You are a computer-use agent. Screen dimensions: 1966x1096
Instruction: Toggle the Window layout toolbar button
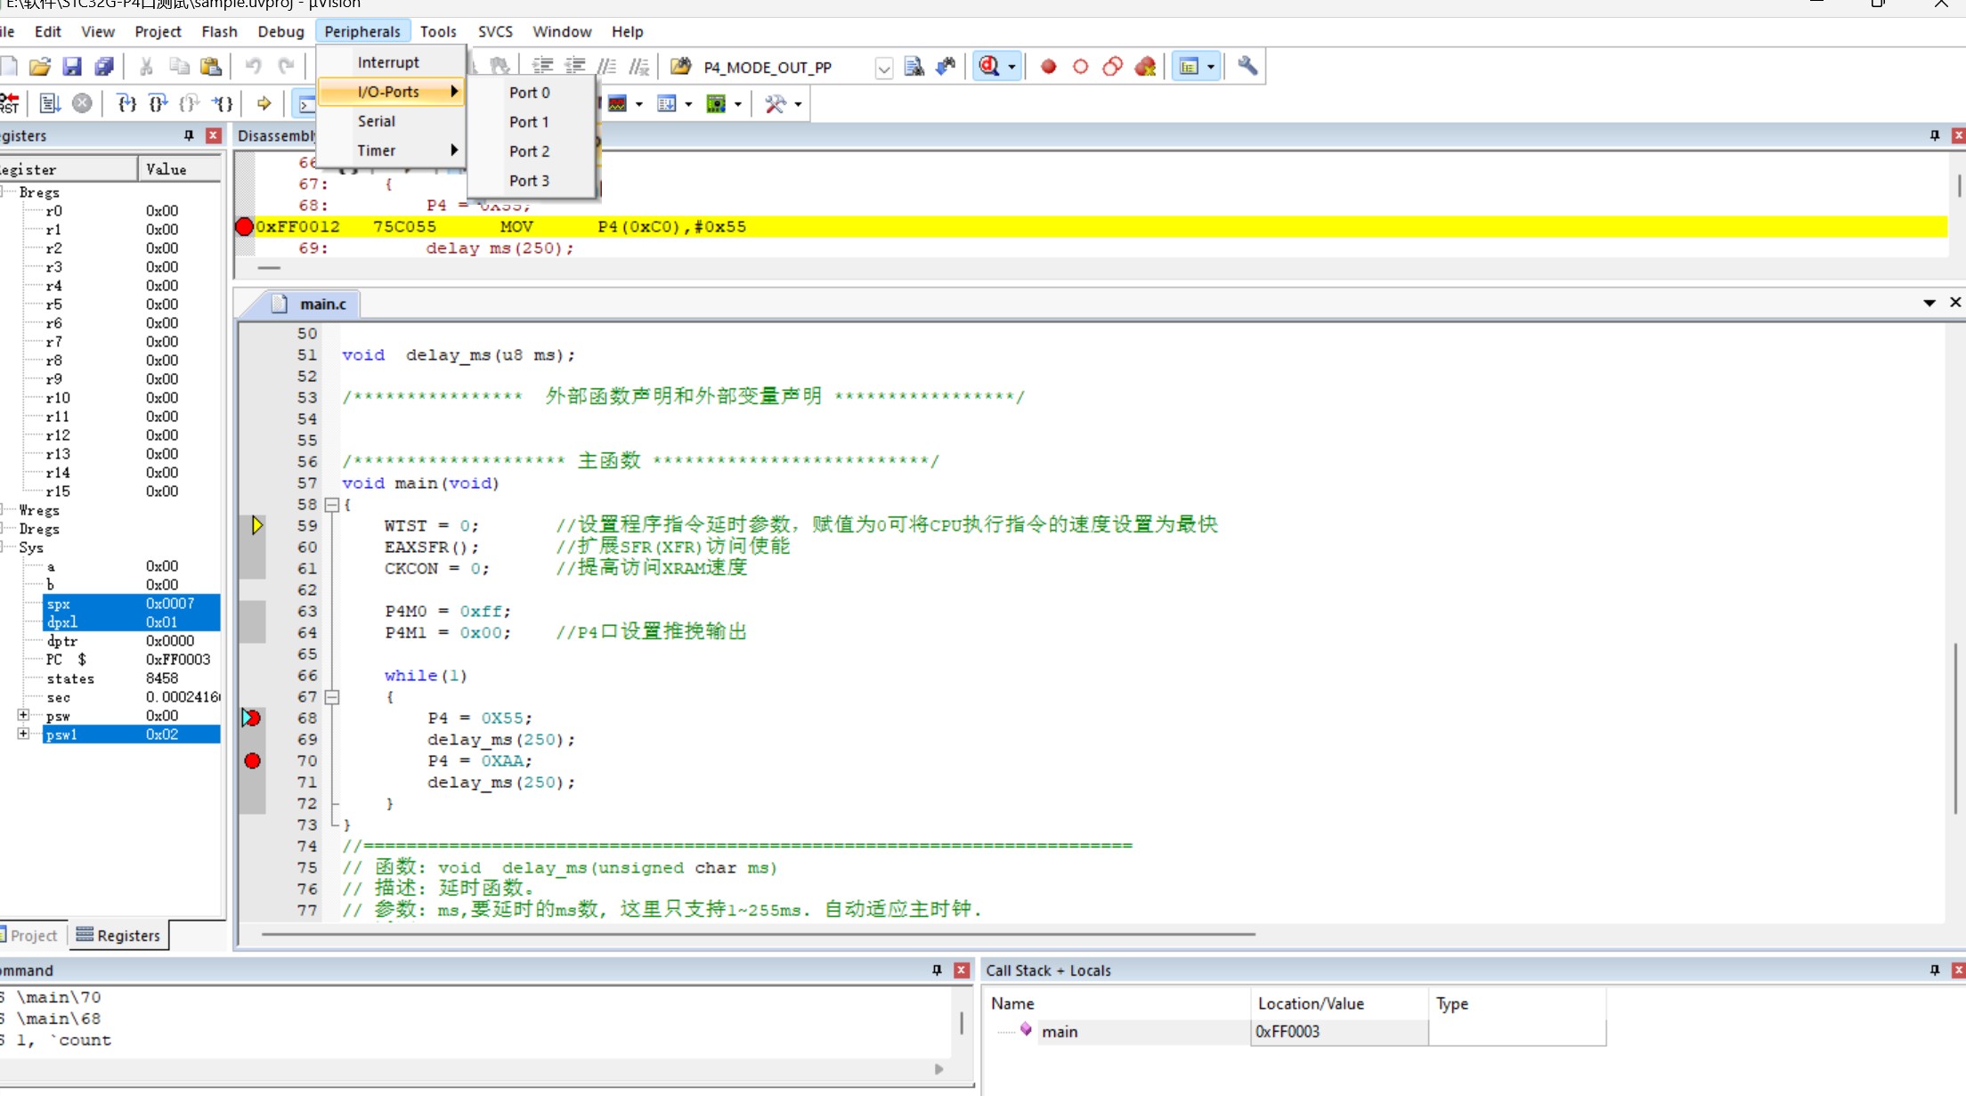(1189, 67)
